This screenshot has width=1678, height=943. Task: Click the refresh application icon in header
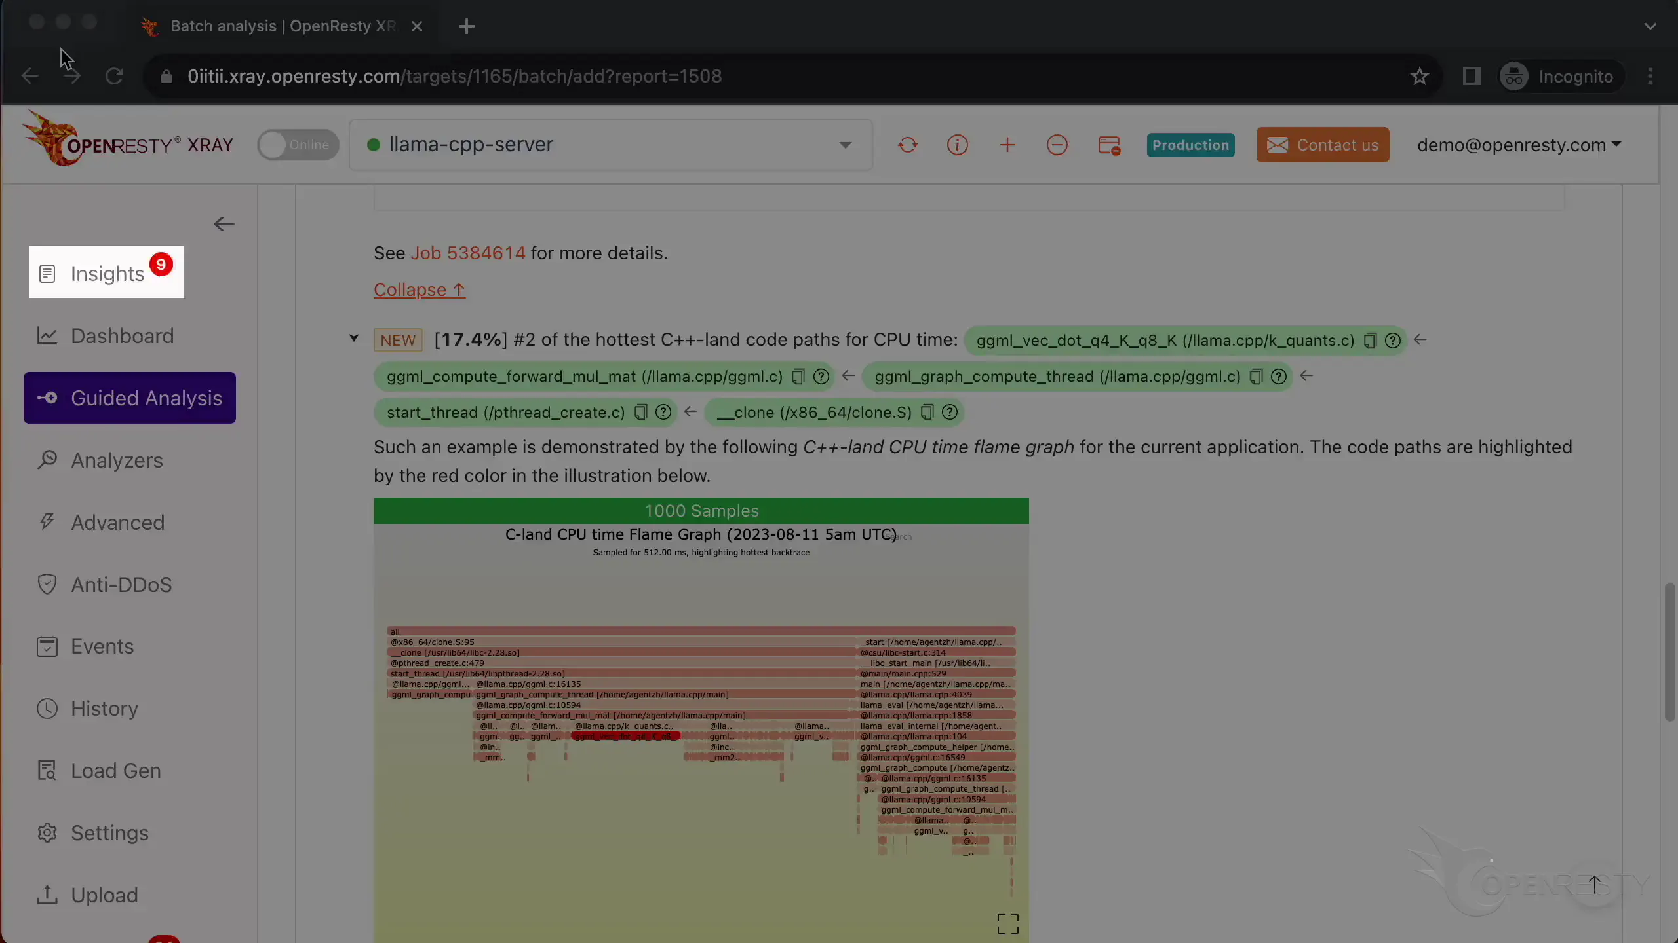pyautogui.click(x=907, y=145)
